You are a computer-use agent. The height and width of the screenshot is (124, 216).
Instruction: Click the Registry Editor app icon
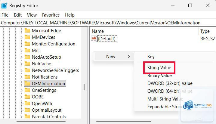pos(4,5)
